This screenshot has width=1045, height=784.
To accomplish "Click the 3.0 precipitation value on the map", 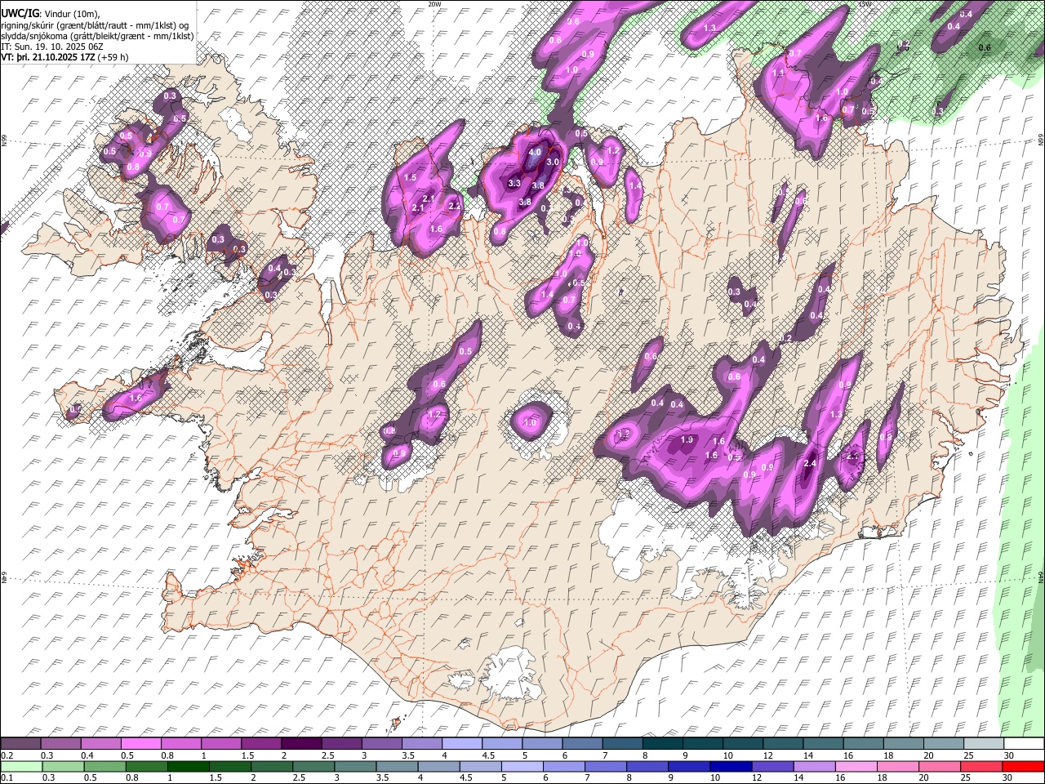I will 553,163.
